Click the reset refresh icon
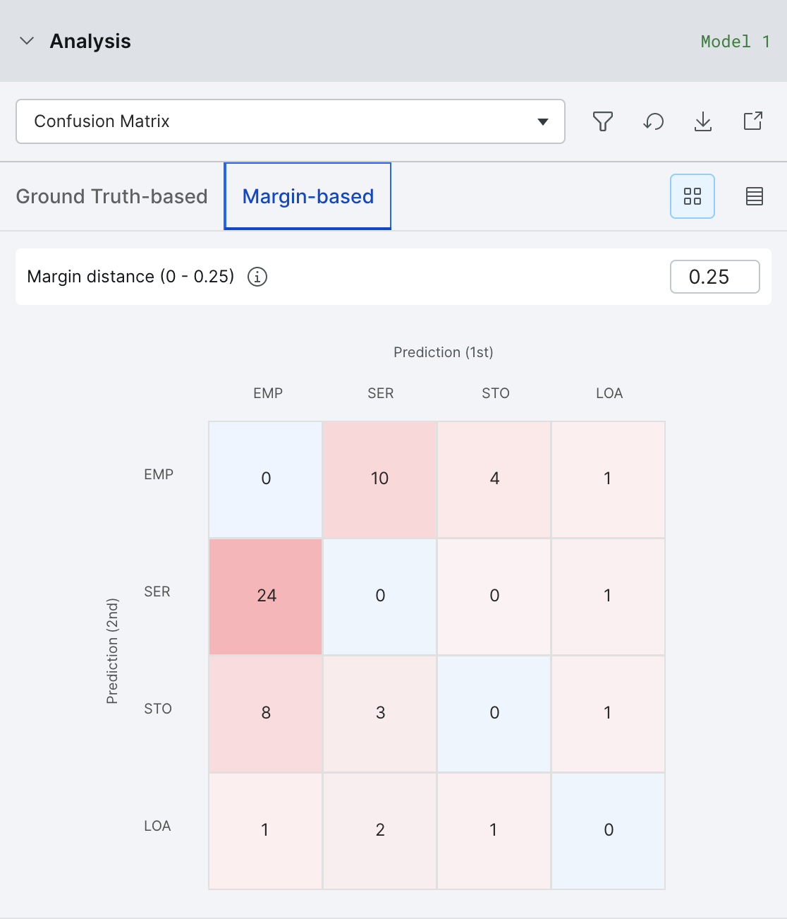The width and height of the screenshot is (787, 919). pyautogui.click(x=654, y=121)
